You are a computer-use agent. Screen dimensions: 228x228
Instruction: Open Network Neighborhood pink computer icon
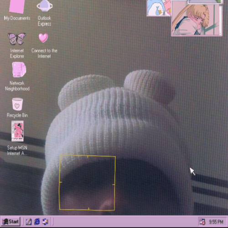pyautogui.click(x=19, y=70)
